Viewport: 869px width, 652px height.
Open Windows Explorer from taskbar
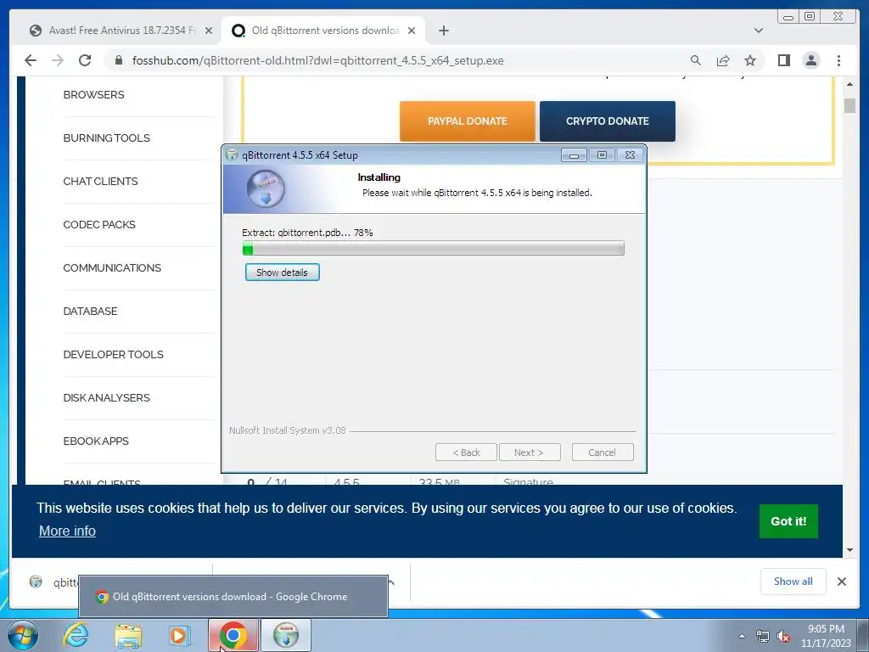click(128, 635)
